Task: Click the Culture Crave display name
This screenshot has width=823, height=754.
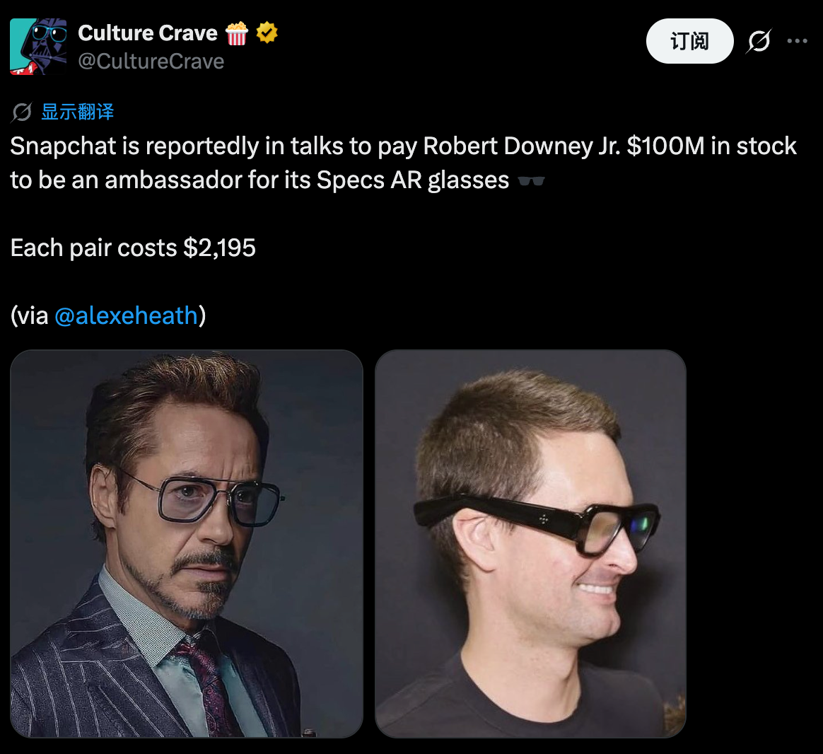Action: 148,33
